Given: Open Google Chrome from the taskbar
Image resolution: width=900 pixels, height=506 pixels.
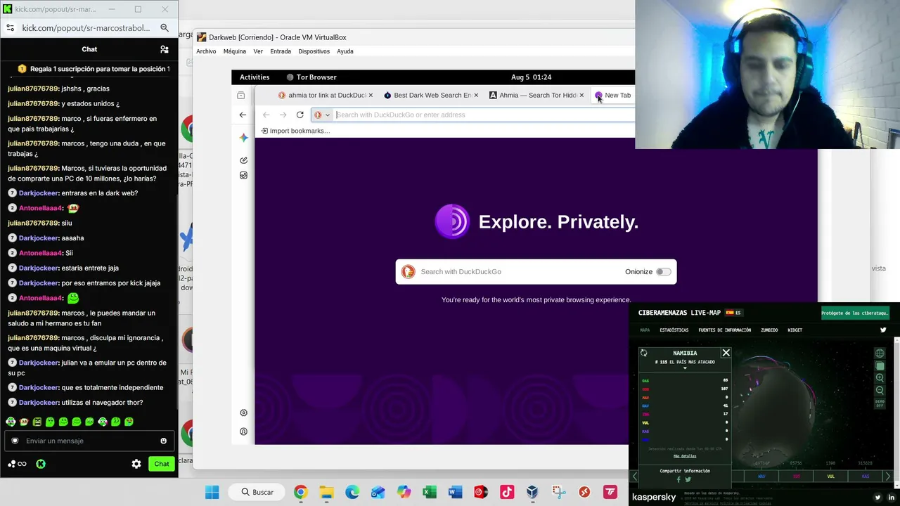Looking at the screenshot, I should click(x=300, y=492).
